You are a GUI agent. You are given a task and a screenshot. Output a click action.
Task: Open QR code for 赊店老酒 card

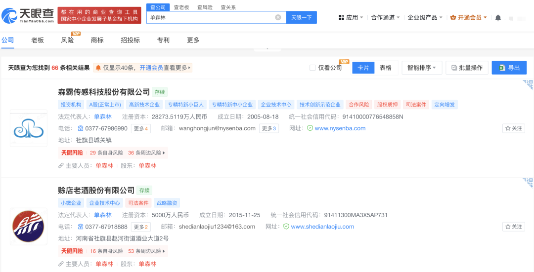pos(528,182)
